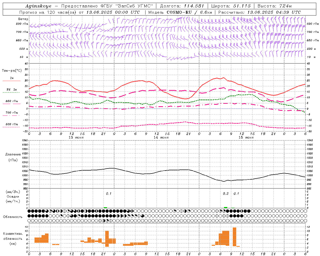Click the green precipitation bar below 0.2

click(x=226, y=207)
